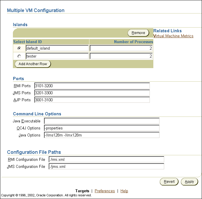
Task: Open the Preferences footer link
Action: point(105,191)
